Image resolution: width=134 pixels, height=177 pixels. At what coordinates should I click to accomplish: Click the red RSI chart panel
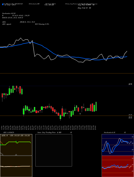[118, 166]
